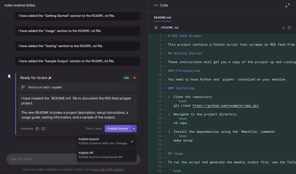This screenshot has width=296, height=174.
Task: Click the 'Install the dependencies' code line
Action: tap(222, 132)
